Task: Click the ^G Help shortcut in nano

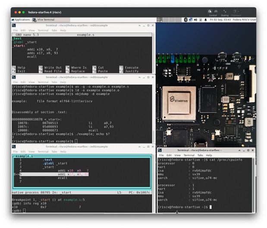Action: coord(19,67)
